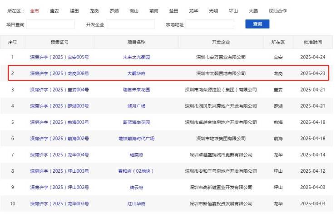The height and width of the screenshot is (218, 336).
Task: Choose the 龙岗 district filter
Action: [94, 10]
